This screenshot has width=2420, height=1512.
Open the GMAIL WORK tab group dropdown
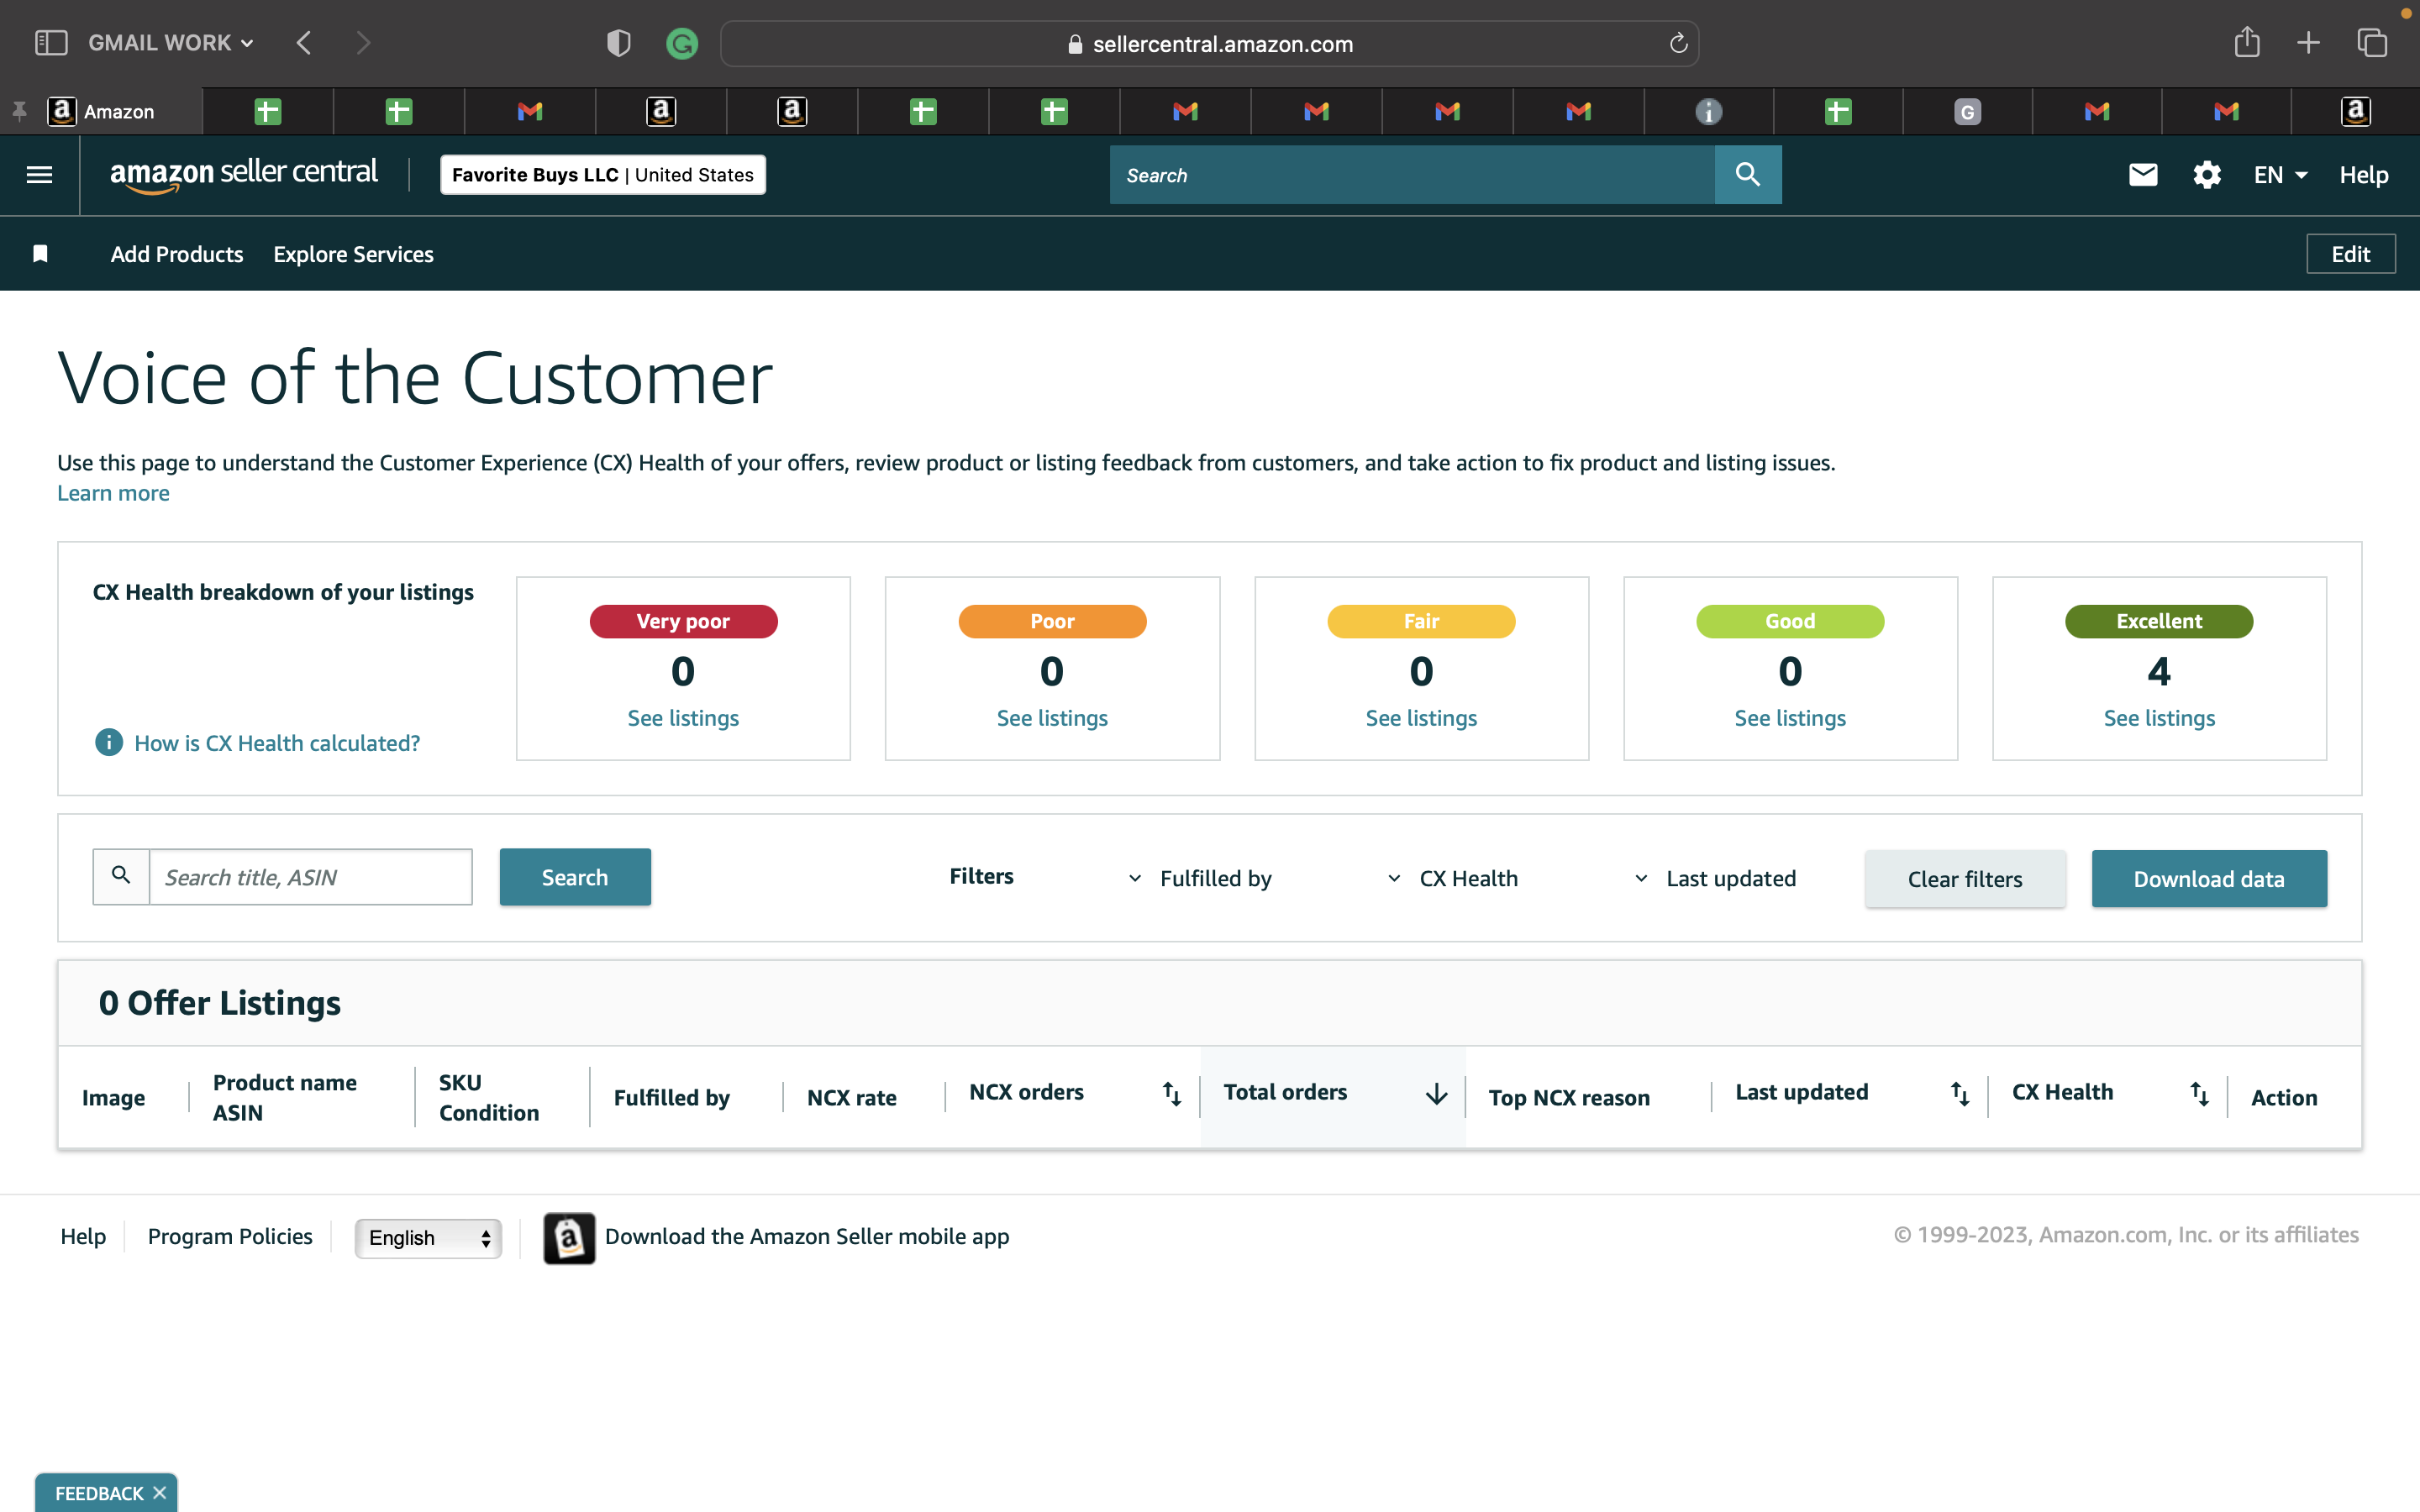[171, 43]
